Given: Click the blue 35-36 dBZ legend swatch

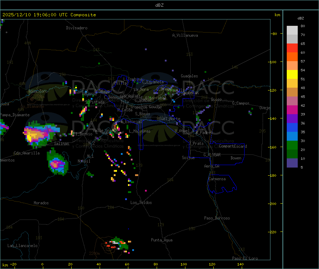Looking at the screenshot, I should click(292, 127).
